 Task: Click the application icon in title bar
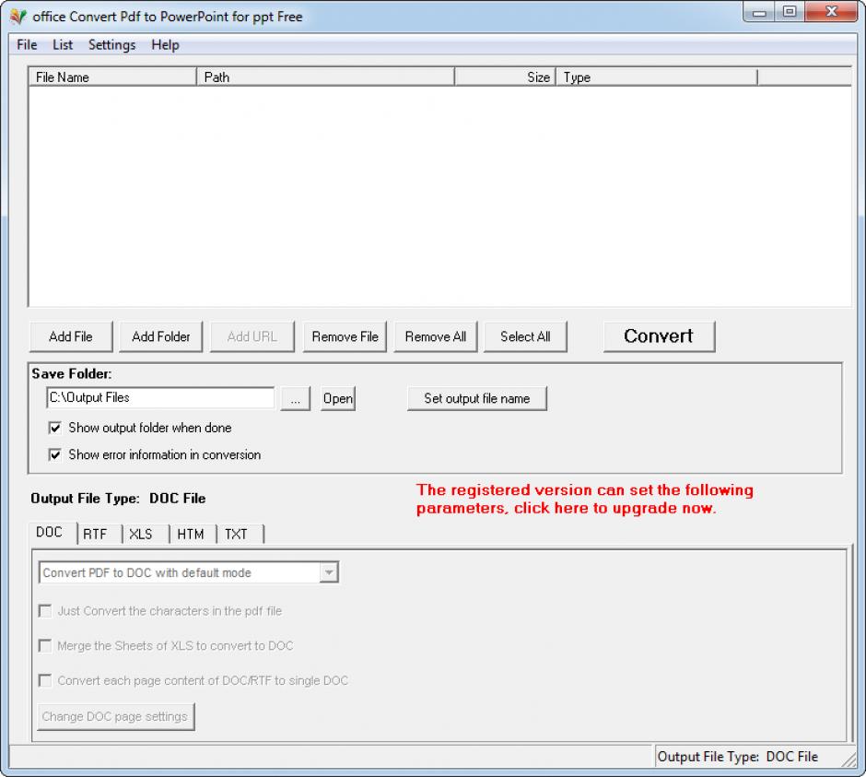click(x=18, y=17)
